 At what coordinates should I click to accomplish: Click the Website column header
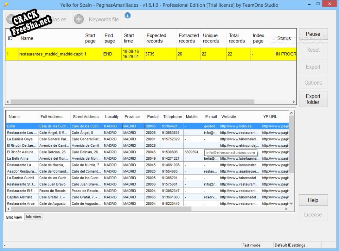point(228,116)
